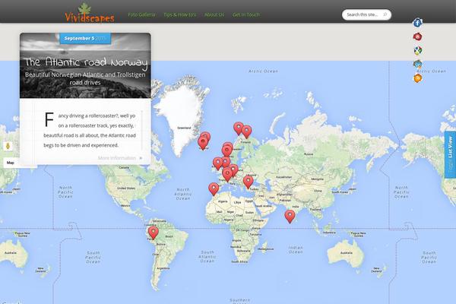Image resolution: width=456 pixels, height=304 pixels.
Task: Click the September 5 date badge
Action: (x=85, y=39)
